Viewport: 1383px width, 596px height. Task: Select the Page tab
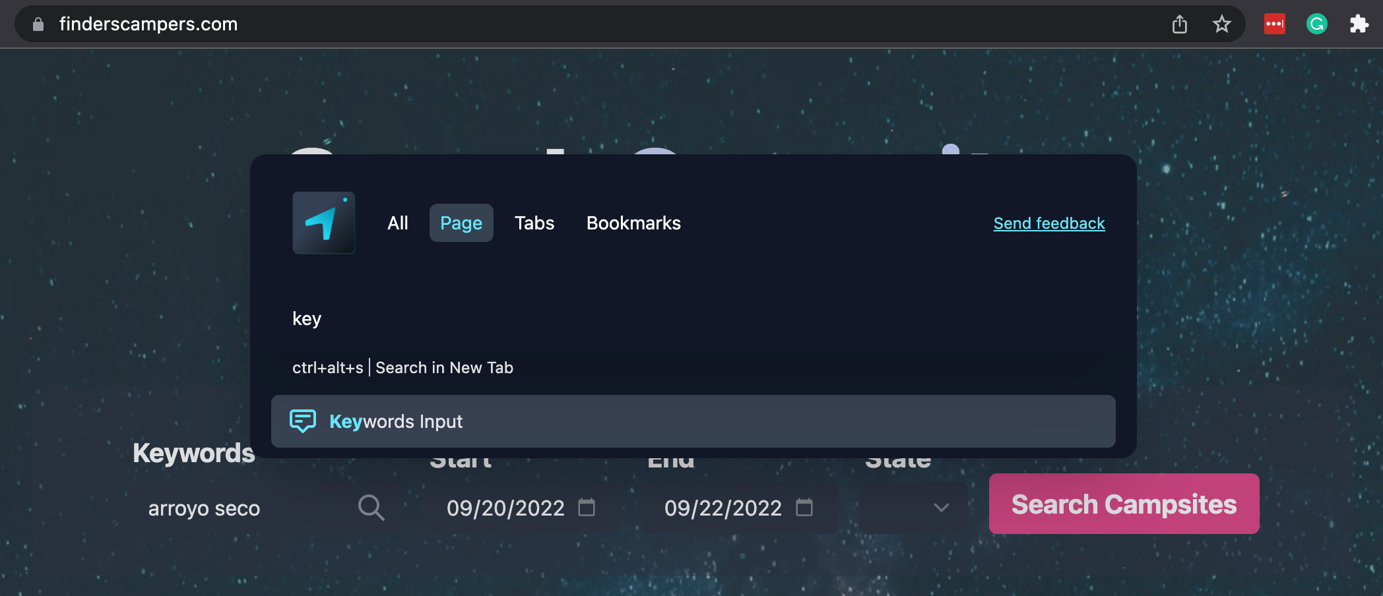tap(461, 223)
